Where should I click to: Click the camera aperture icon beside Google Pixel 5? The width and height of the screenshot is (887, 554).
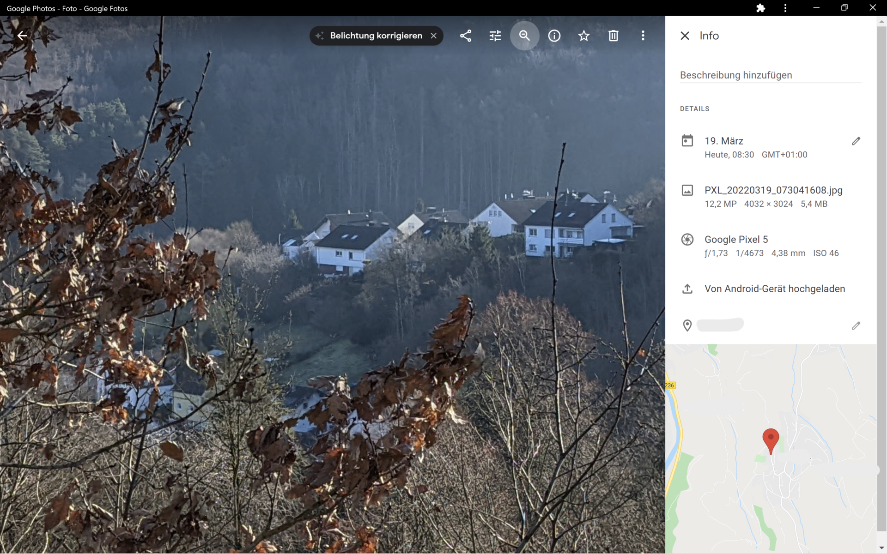coord(687,239)
